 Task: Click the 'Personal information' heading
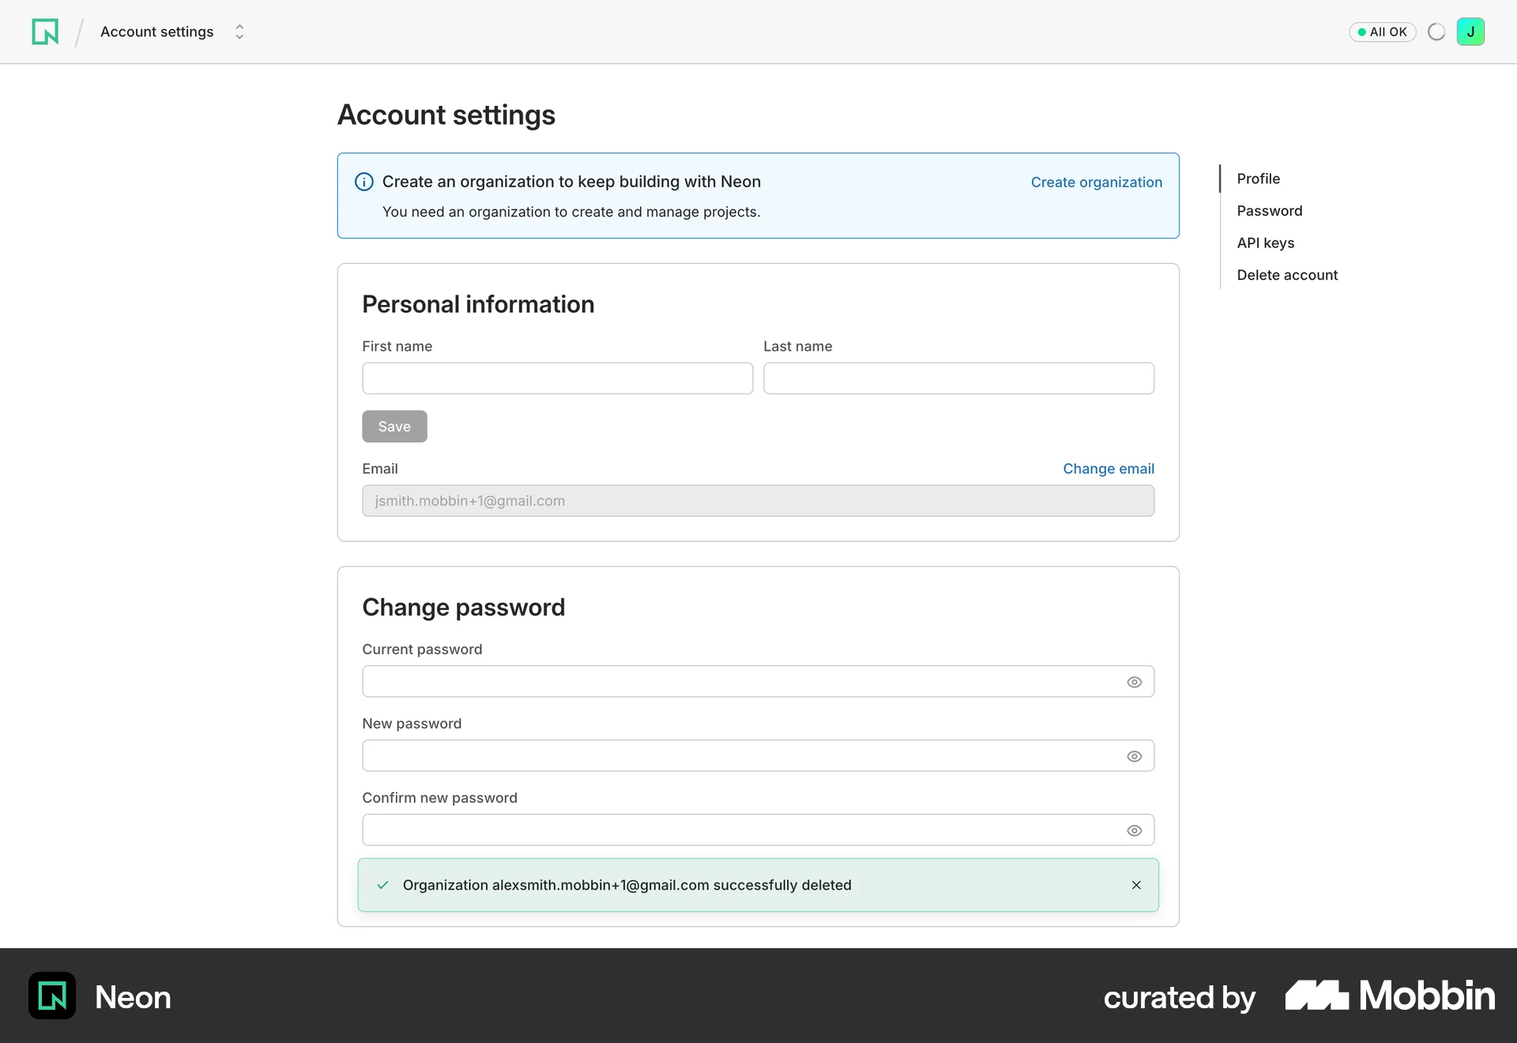tap(478, 304)
